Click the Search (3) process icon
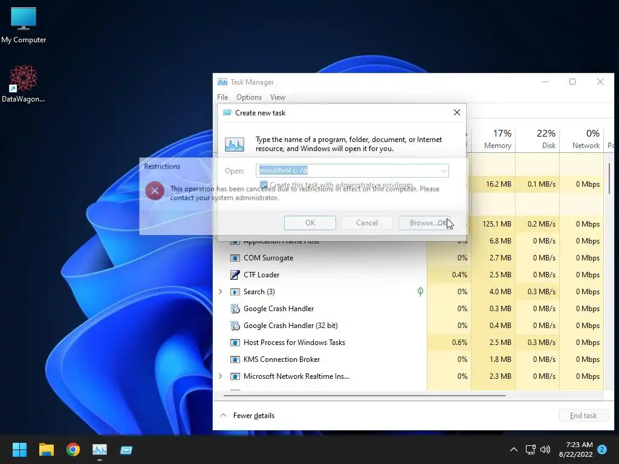This screenshot has height=464, width=619. (235, 292)
